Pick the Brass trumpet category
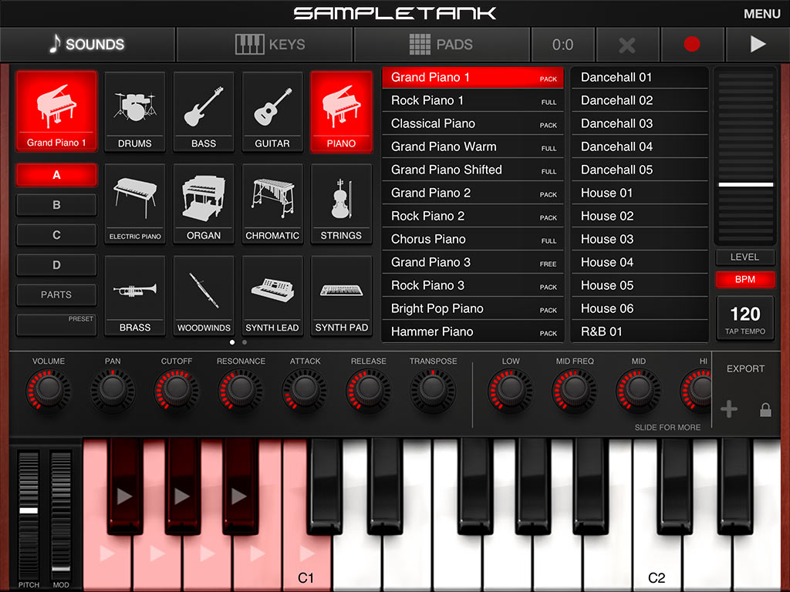Viewport: 790px width, 592px height. click(134, 296)
